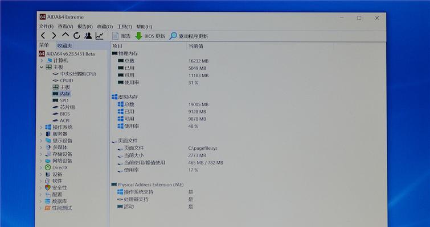Screen dimensions: 430x227
Task: Open the 收藏(O) menu
Action: 105,27
